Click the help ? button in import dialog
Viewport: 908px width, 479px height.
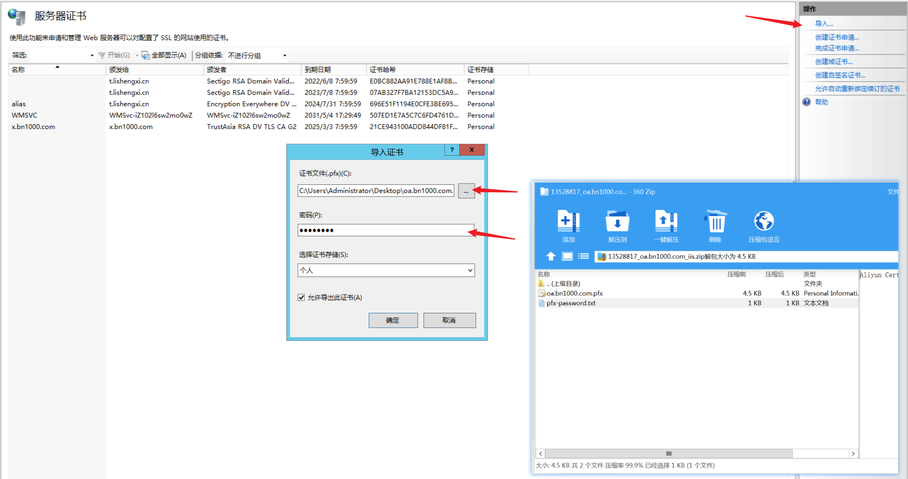pos(452,150)
